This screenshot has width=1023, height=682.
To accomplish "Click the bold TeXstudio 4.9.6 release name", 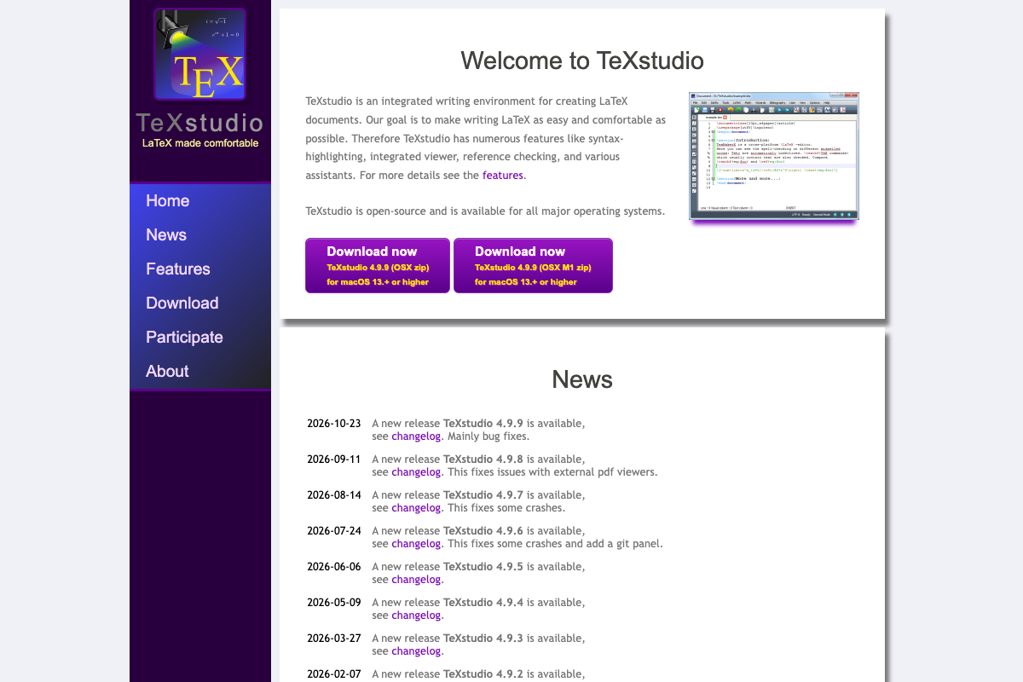I will click(483, 531).
